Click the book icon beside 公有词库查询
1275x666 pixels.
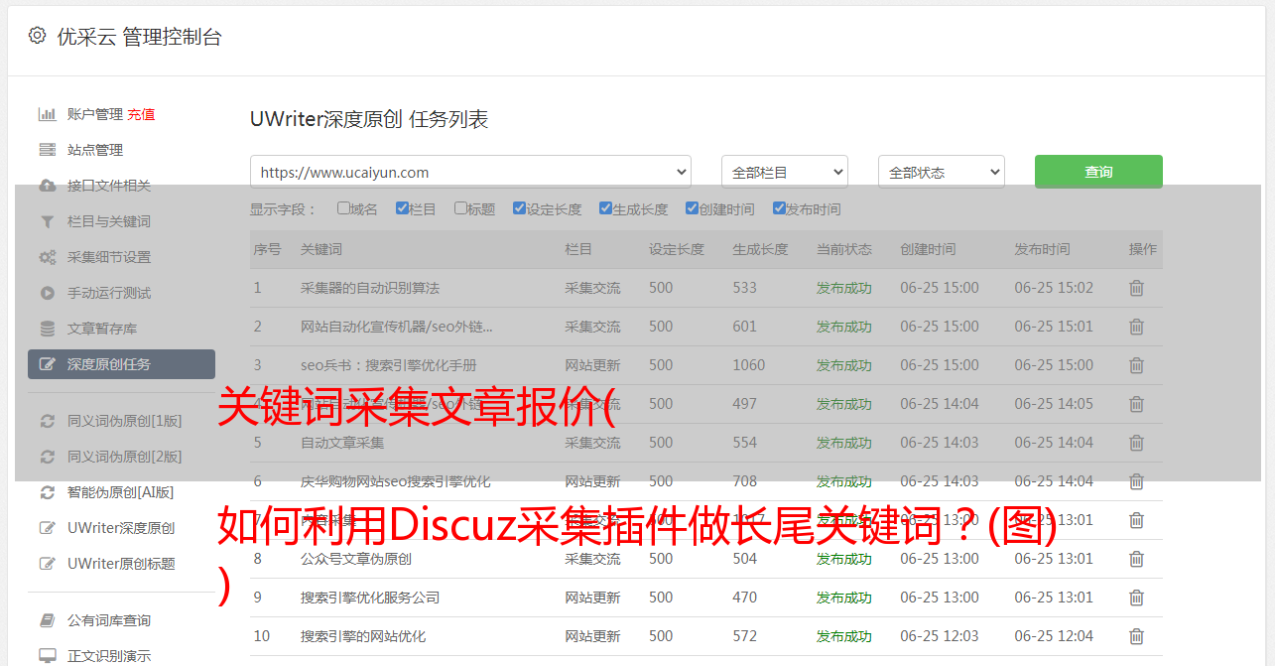pyautogui.click(x=47, y=620)
